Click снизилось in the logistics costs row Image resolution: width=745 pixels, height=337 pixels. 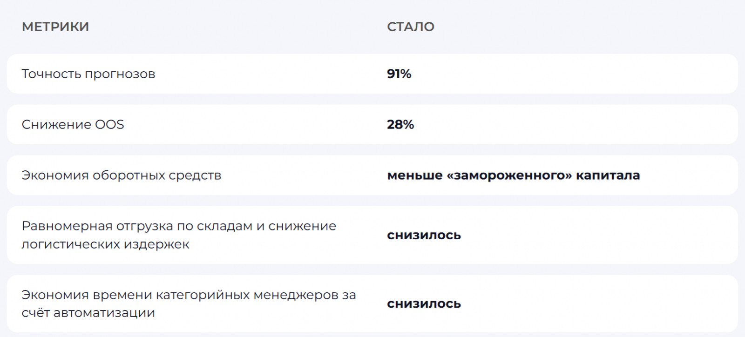pyautogui.click(x=424, y=236)
